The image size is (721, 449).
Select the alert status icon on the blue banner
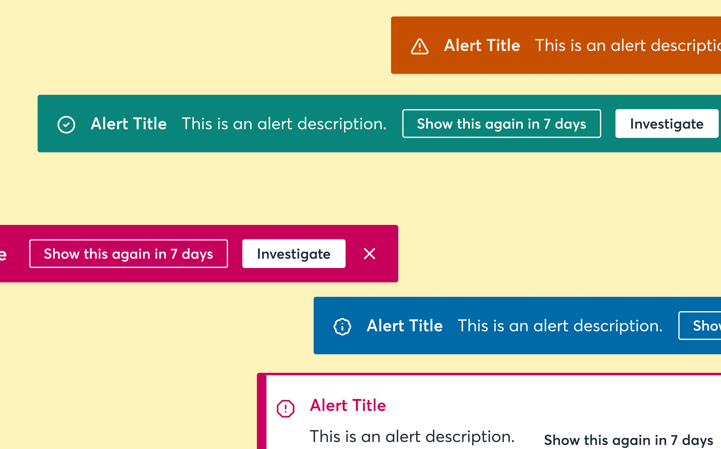tap(342, 326)
